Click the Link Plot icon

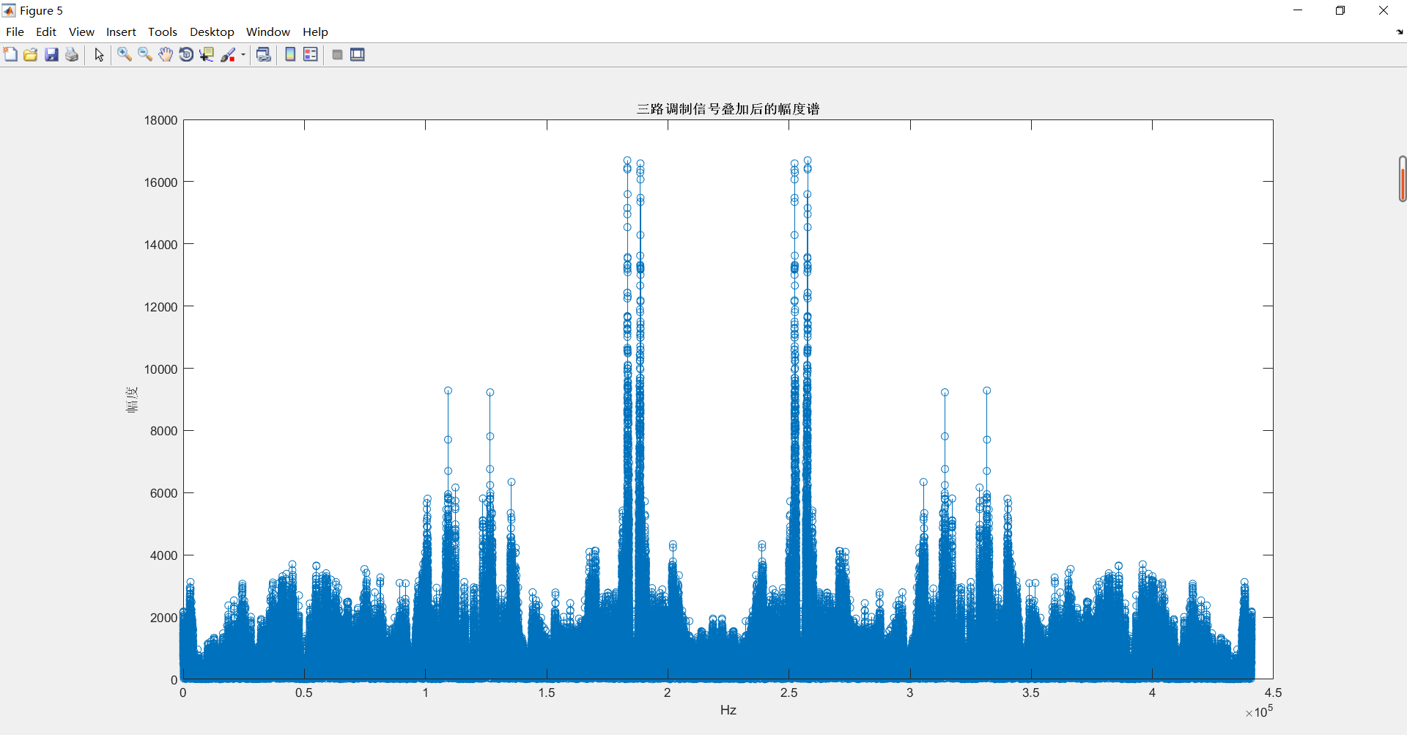pyautogui.click(x=264, y=55)
